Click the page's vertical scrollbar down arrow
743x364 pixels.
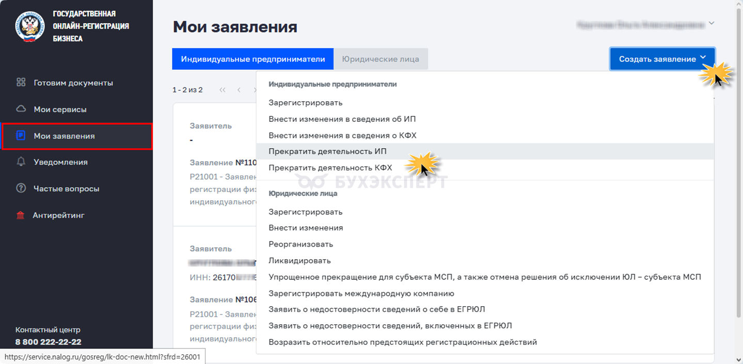[x=738, y=359]
